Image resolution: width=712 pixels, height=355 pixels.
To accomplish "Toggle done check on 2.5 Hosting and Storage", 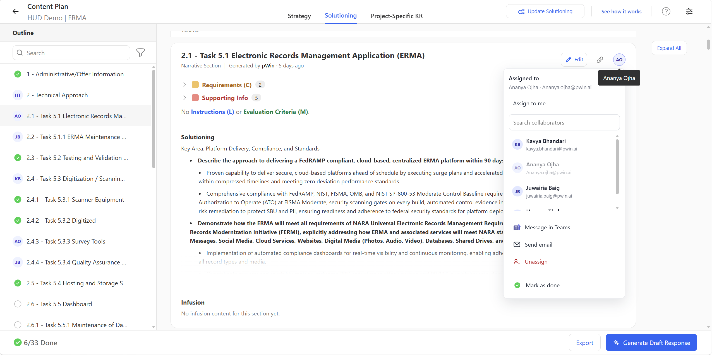I will [18, 283].
